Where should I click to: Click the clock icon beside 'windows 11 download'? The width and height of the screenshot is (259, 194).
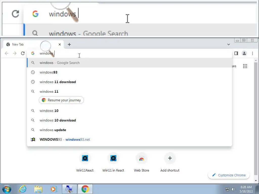click(x=33, y=82)
